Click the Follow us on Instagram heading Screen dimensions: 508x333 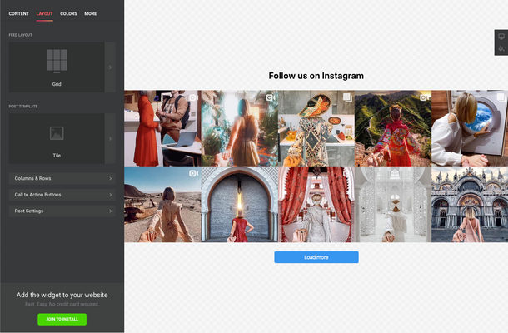pyautogui.click(x=316, y=76)
